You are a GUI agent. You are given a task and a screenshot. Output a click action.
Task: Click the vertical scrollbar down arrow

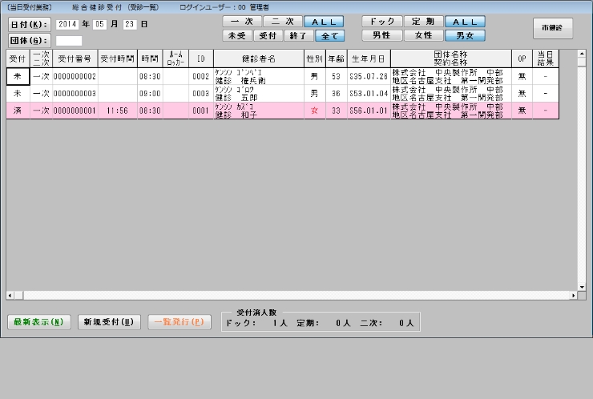coord(582,287)
